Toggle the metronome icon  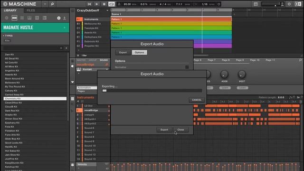coord(119,4)
